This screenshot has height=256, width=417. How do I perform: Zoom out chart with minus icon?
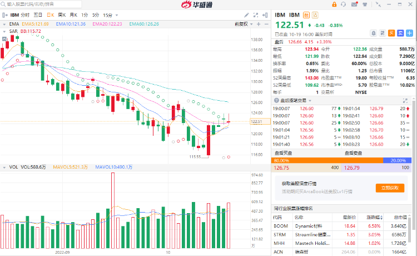pos(266,24)
